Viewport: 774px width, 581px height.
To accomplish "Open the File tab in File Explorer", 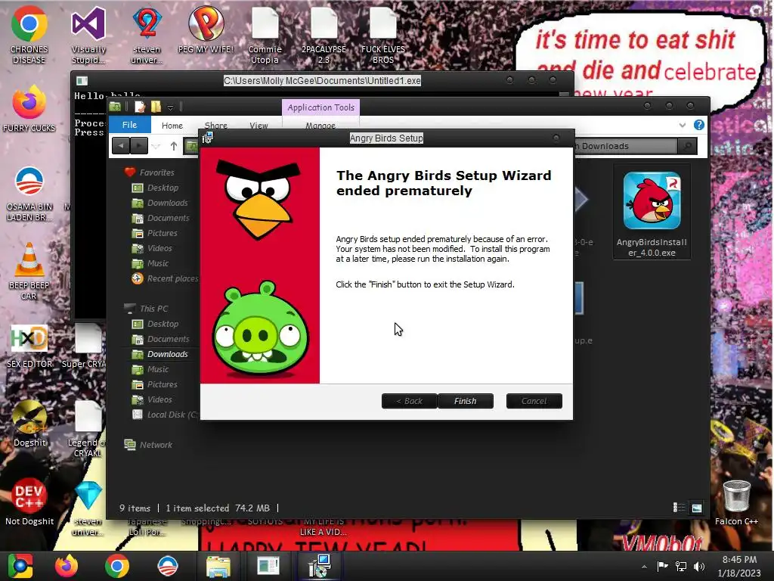I will [x=129, y=125].
